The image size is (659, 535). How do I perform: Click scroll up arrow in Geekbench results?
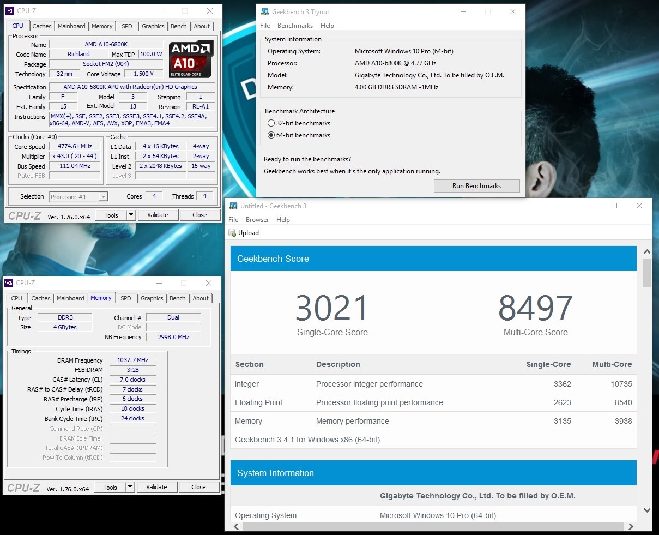pos(647,252)
